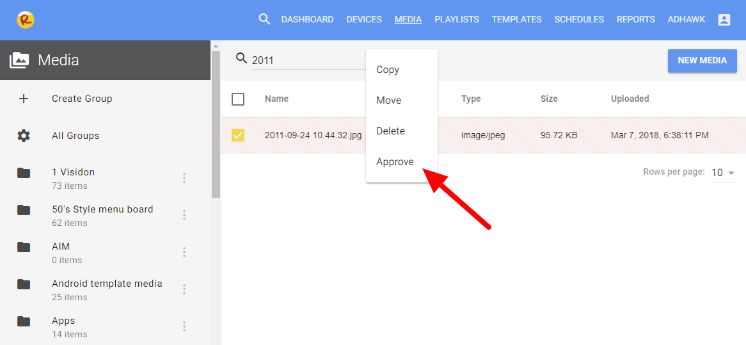Click the magnifier icon beside the 2011 search field

242,58
